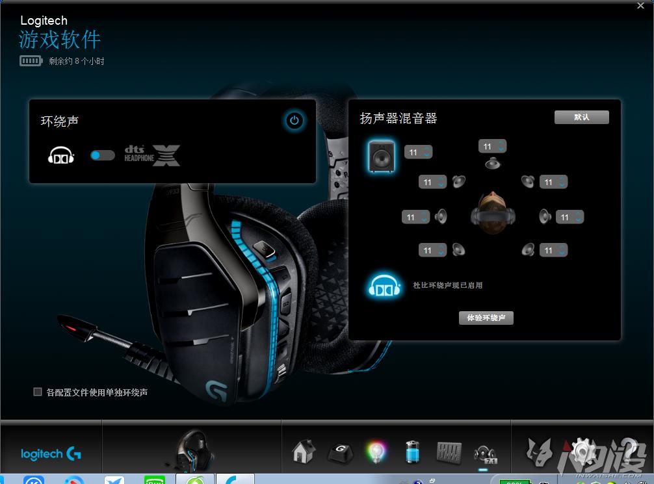Image resolution: width=654 pixels, height=484 pixels.
Task: Click the battery status icon in bottom toolbar
Action: [x=412, y=450]
